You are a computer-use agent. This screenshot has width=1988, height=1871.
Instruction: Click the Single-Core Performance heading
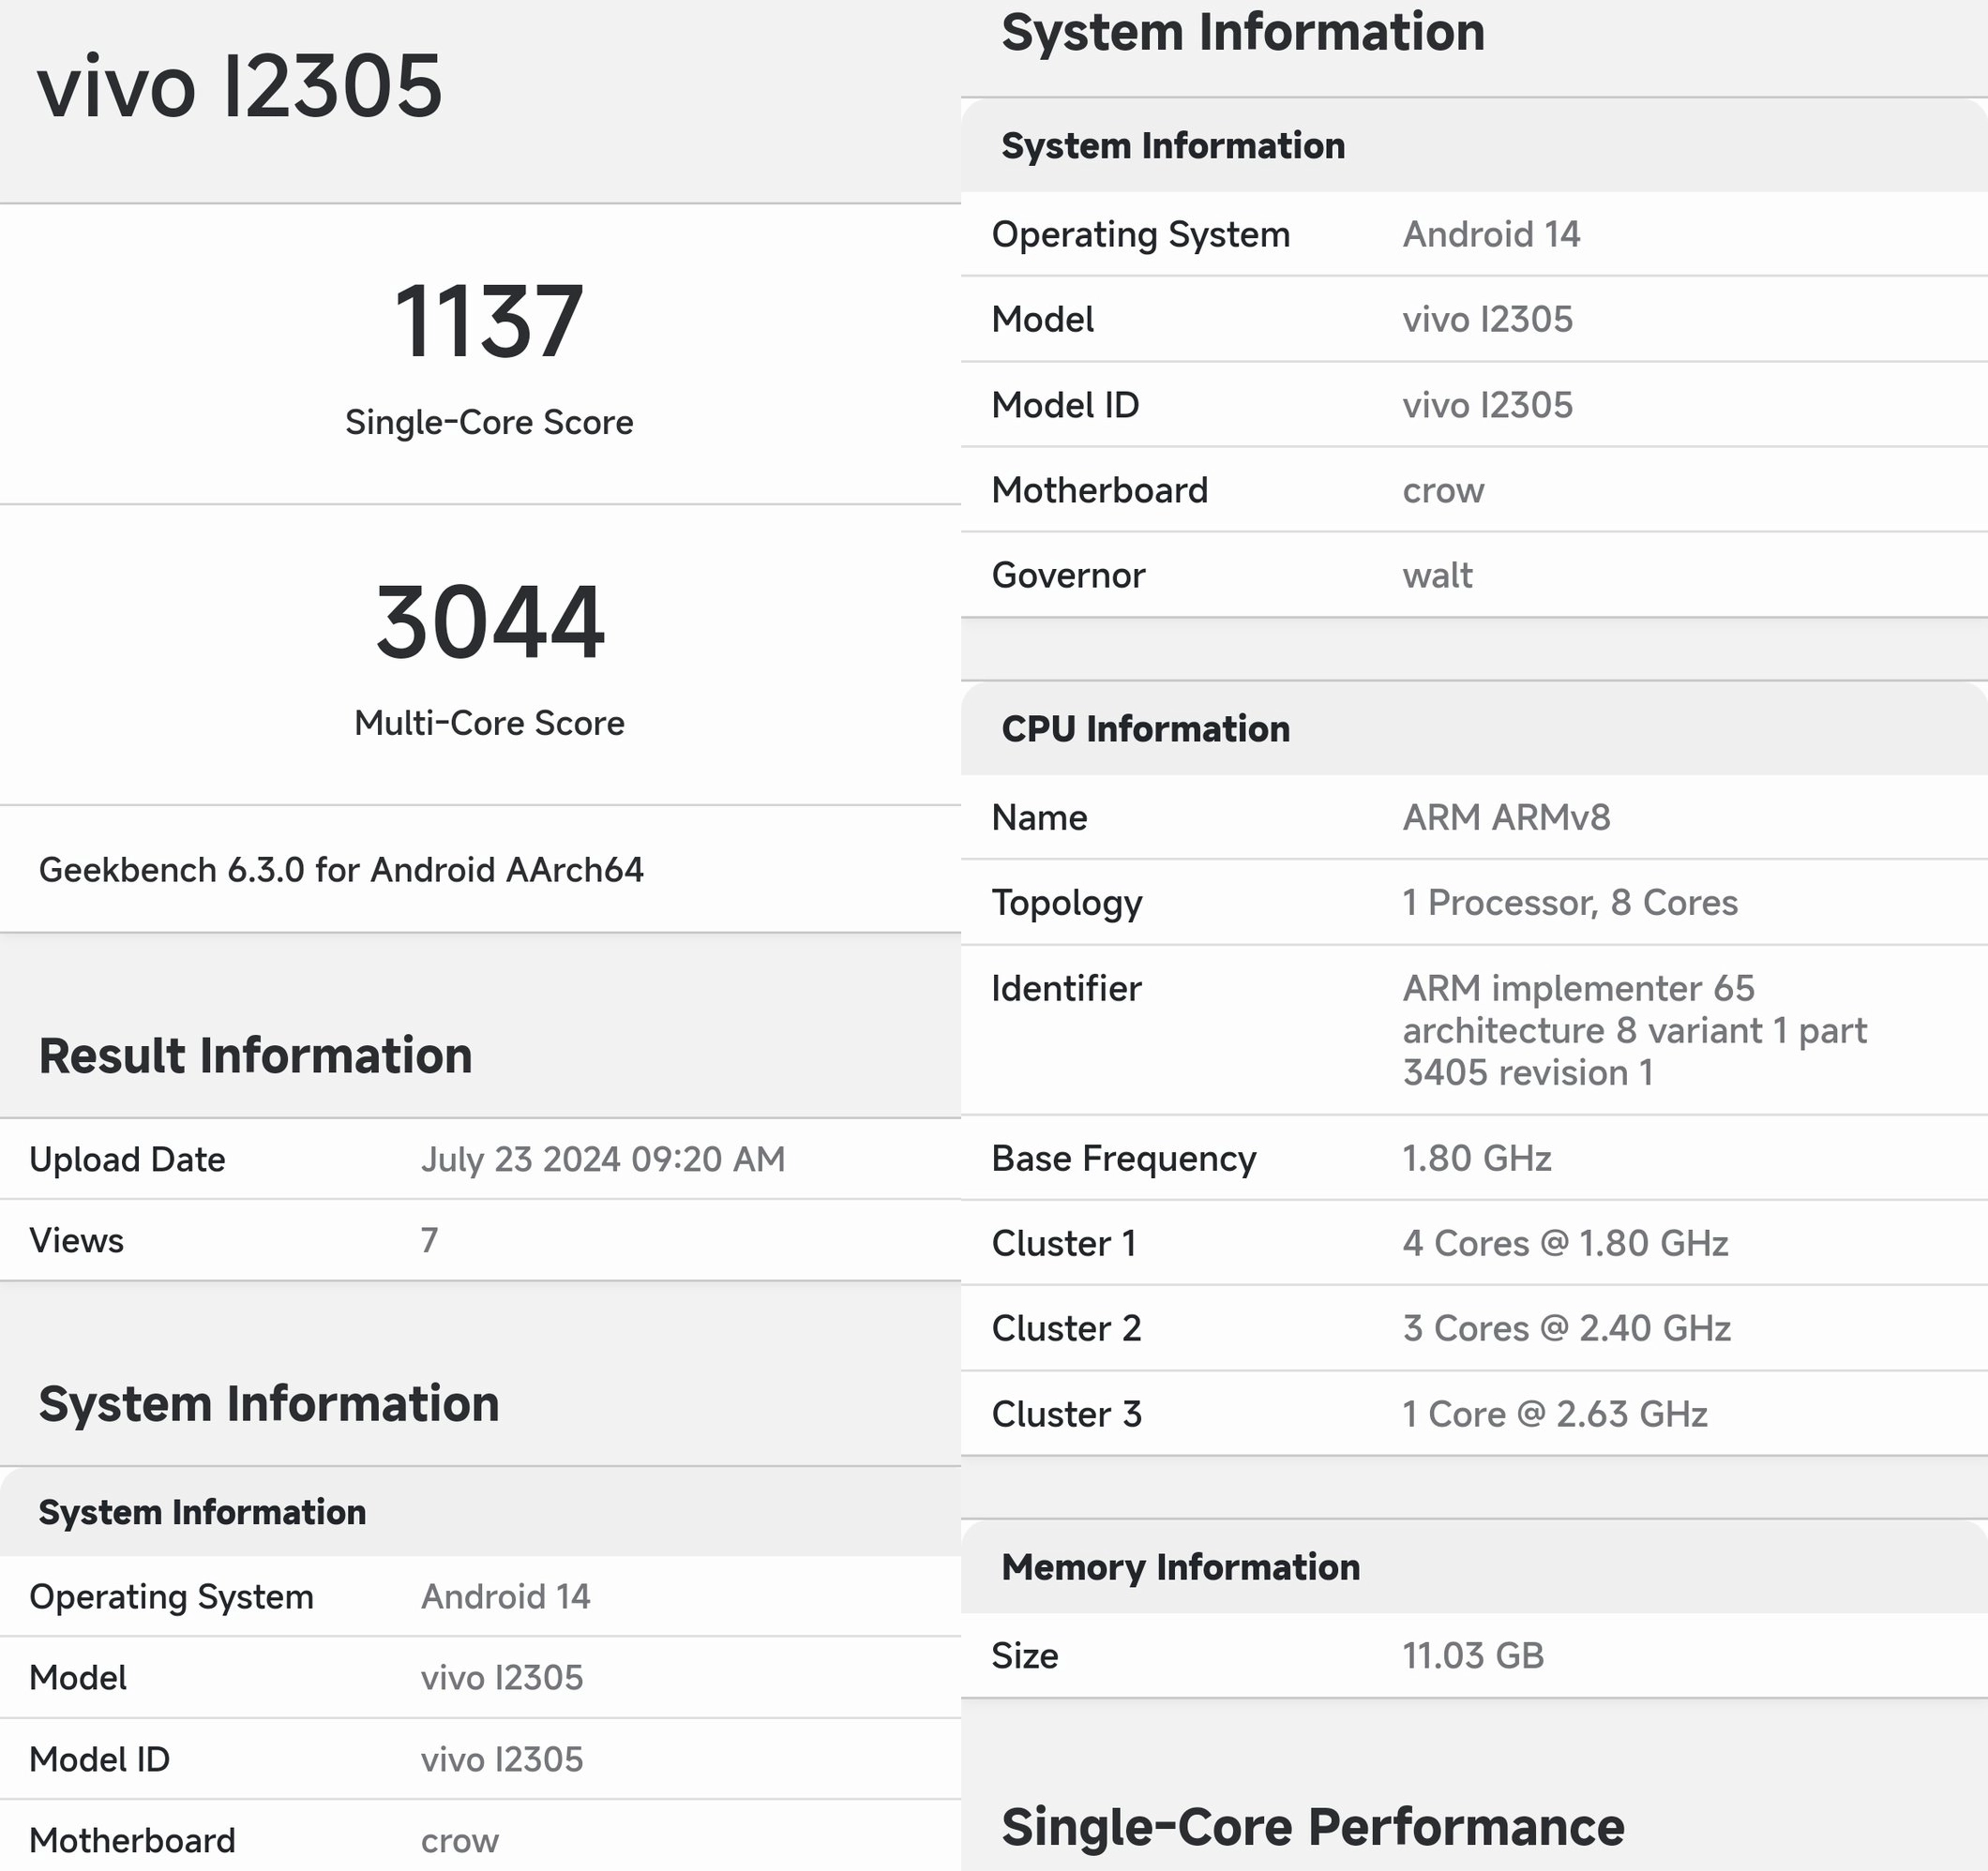(1313, 1828)
